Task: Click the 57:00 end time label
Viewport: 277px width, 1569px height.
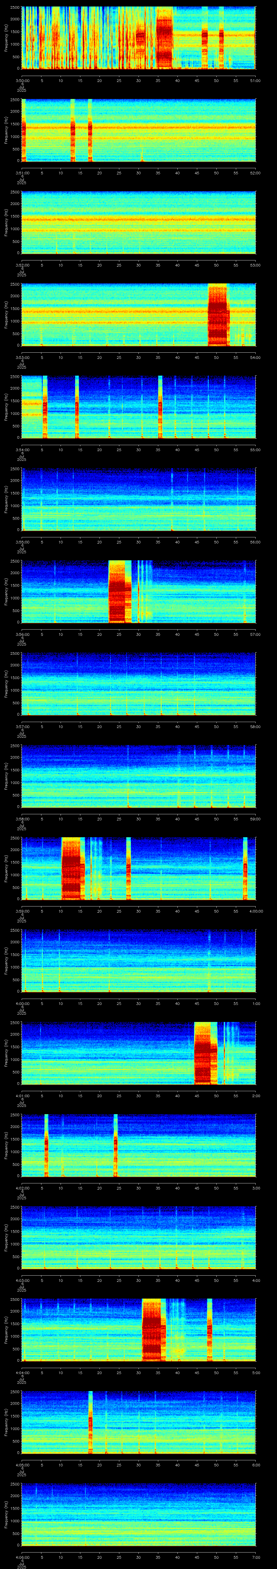Action: pos(256,634)
